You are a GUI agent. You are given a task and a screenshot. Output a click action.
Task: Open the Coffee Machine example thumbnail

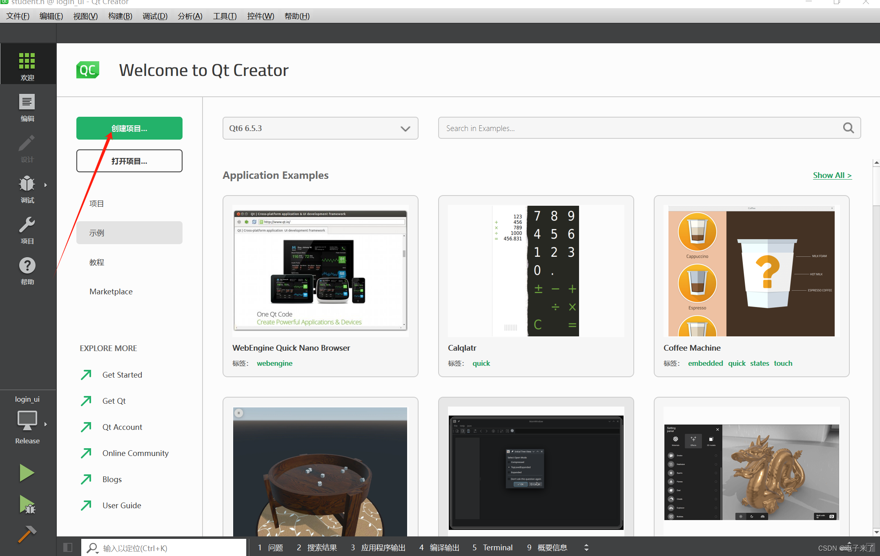(751, 271)
